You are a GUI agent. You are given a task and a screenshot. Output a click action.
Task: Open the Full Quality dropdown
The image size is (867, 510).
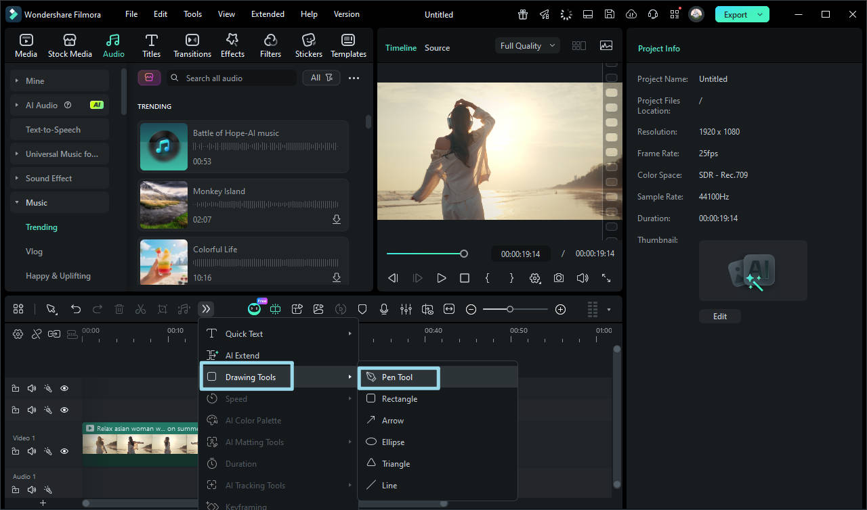pos(527,45)
